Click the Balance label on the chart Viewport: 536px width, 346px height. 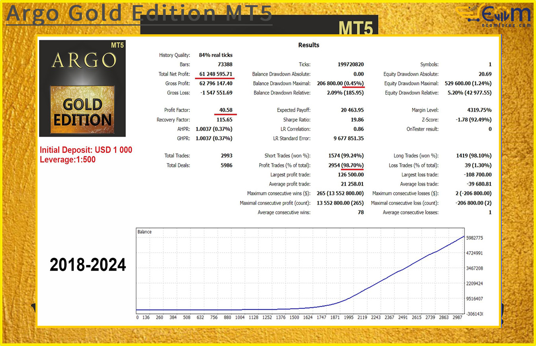coord(144,232)
